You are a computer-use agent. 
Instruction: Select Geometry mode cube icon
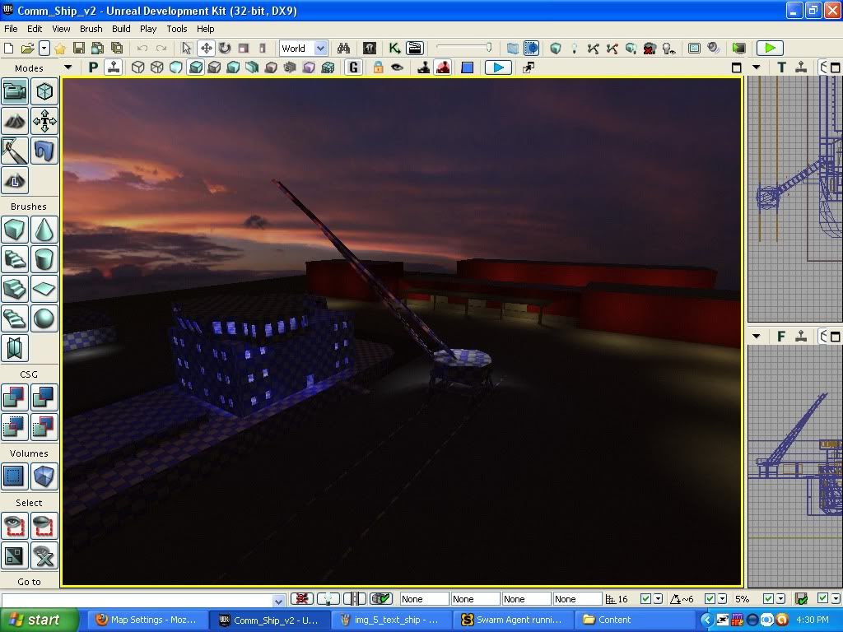[44, 92]
